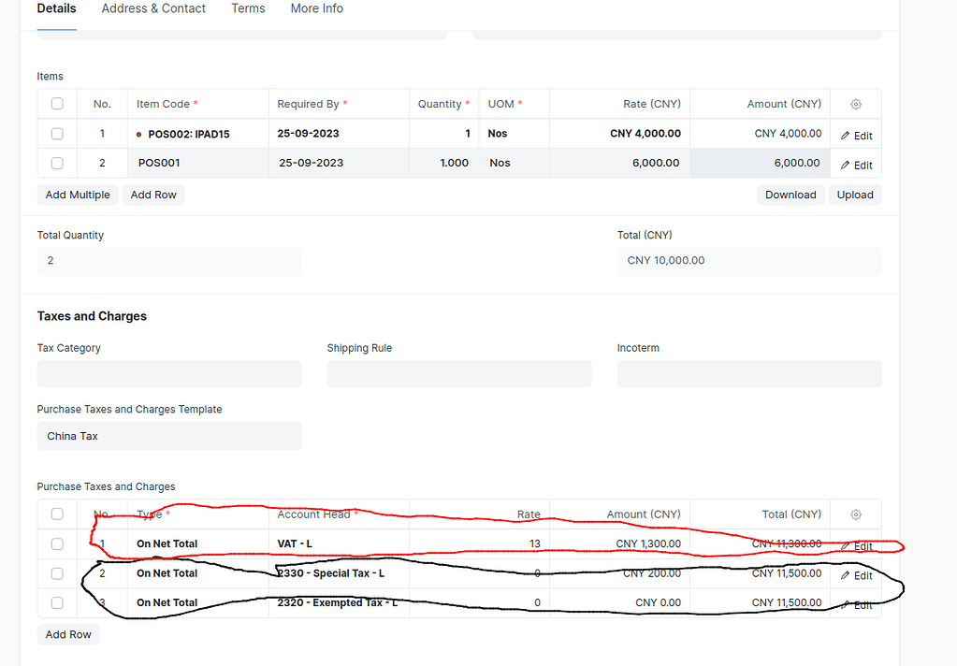This screenshot has height=666, width=957.
Task: Click Add Multiple under Items
Action: 78,195
